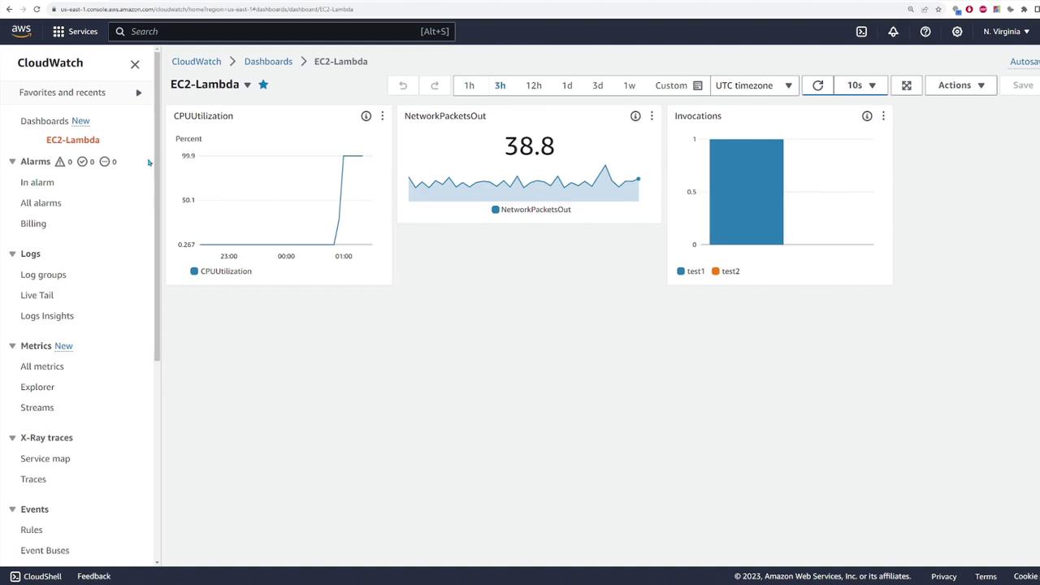Show info for the Invocations widget
The height and width of the screenshot is (585, 1040).
tap(867, 116)
